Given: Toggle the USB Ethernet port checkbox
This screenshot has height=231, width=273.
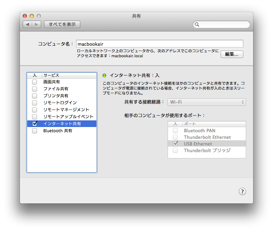Looking at the screenshot, I should coord(175,144).
